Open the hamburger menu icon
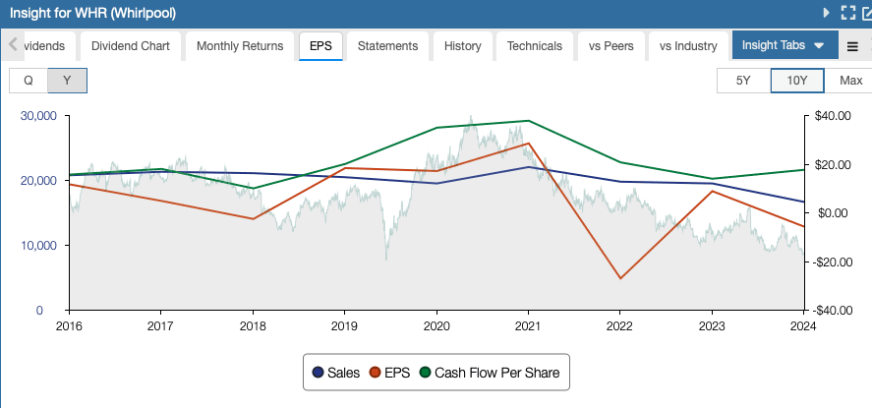Viewport: 872px width, 408px height. coord(852,46)
